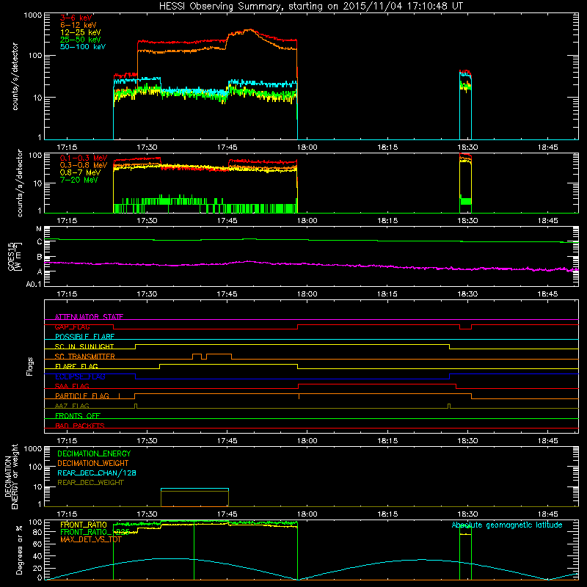Click the 0.1-0.3 MeV legend label
Viewport: 587px width, 587px height.
click(x=84, y=158)
